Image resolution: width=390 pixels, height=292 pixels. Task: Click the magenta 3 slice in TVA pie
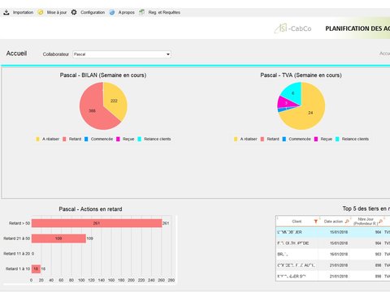[286, 103]
